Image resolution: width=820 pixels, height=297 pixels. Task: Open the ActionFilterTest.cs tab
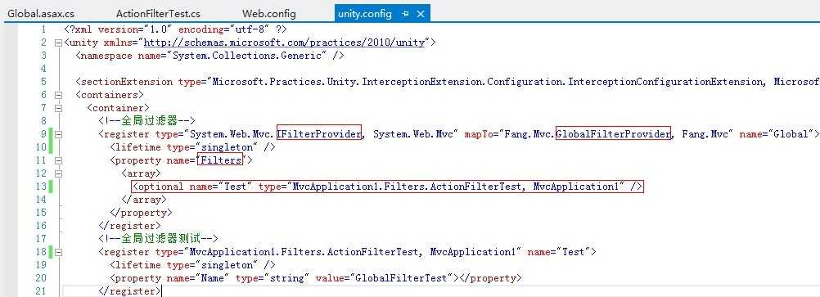(x=158, y=14)
